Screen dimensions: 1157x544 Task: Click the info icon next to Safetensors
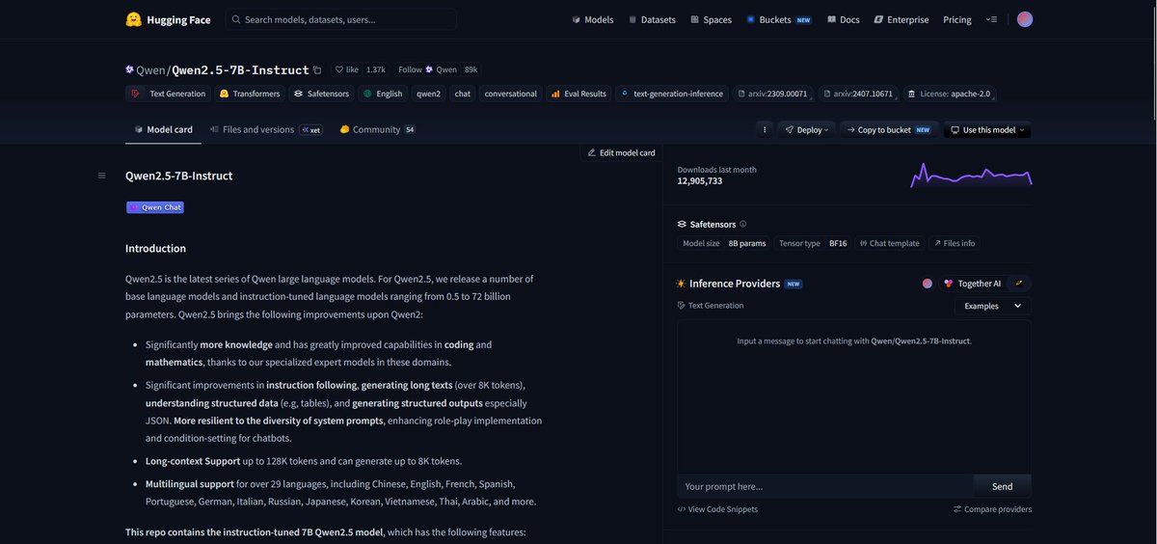(742, 224)
